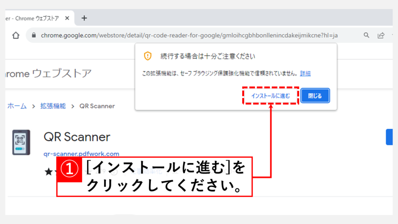Click the Chrome ウェブストア header title
The width and height of the screenshot is (398, 224).
pos(48,73)
